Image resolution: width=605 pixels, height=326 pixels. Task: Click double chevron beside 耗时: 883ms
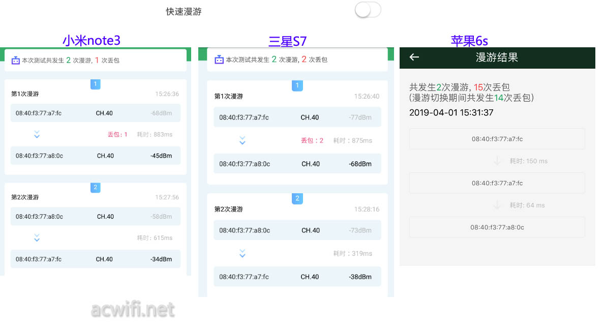(x=37, y=134)
